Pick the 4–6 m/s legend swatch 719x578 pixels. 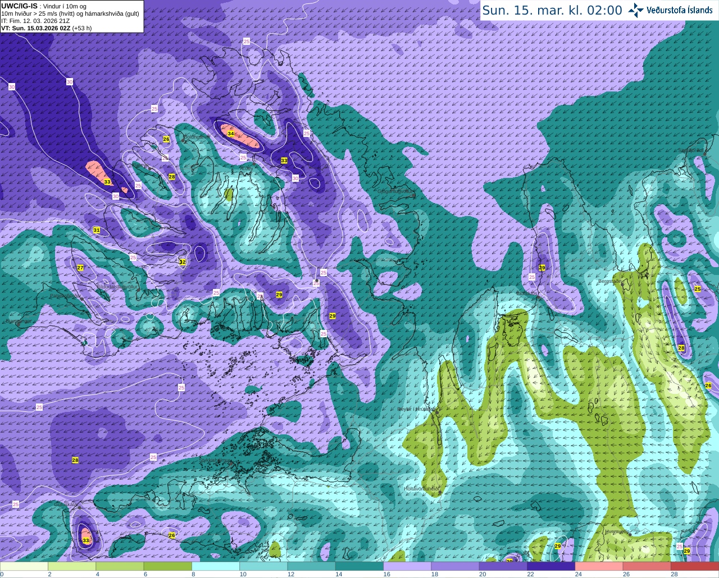pos(120,566)
